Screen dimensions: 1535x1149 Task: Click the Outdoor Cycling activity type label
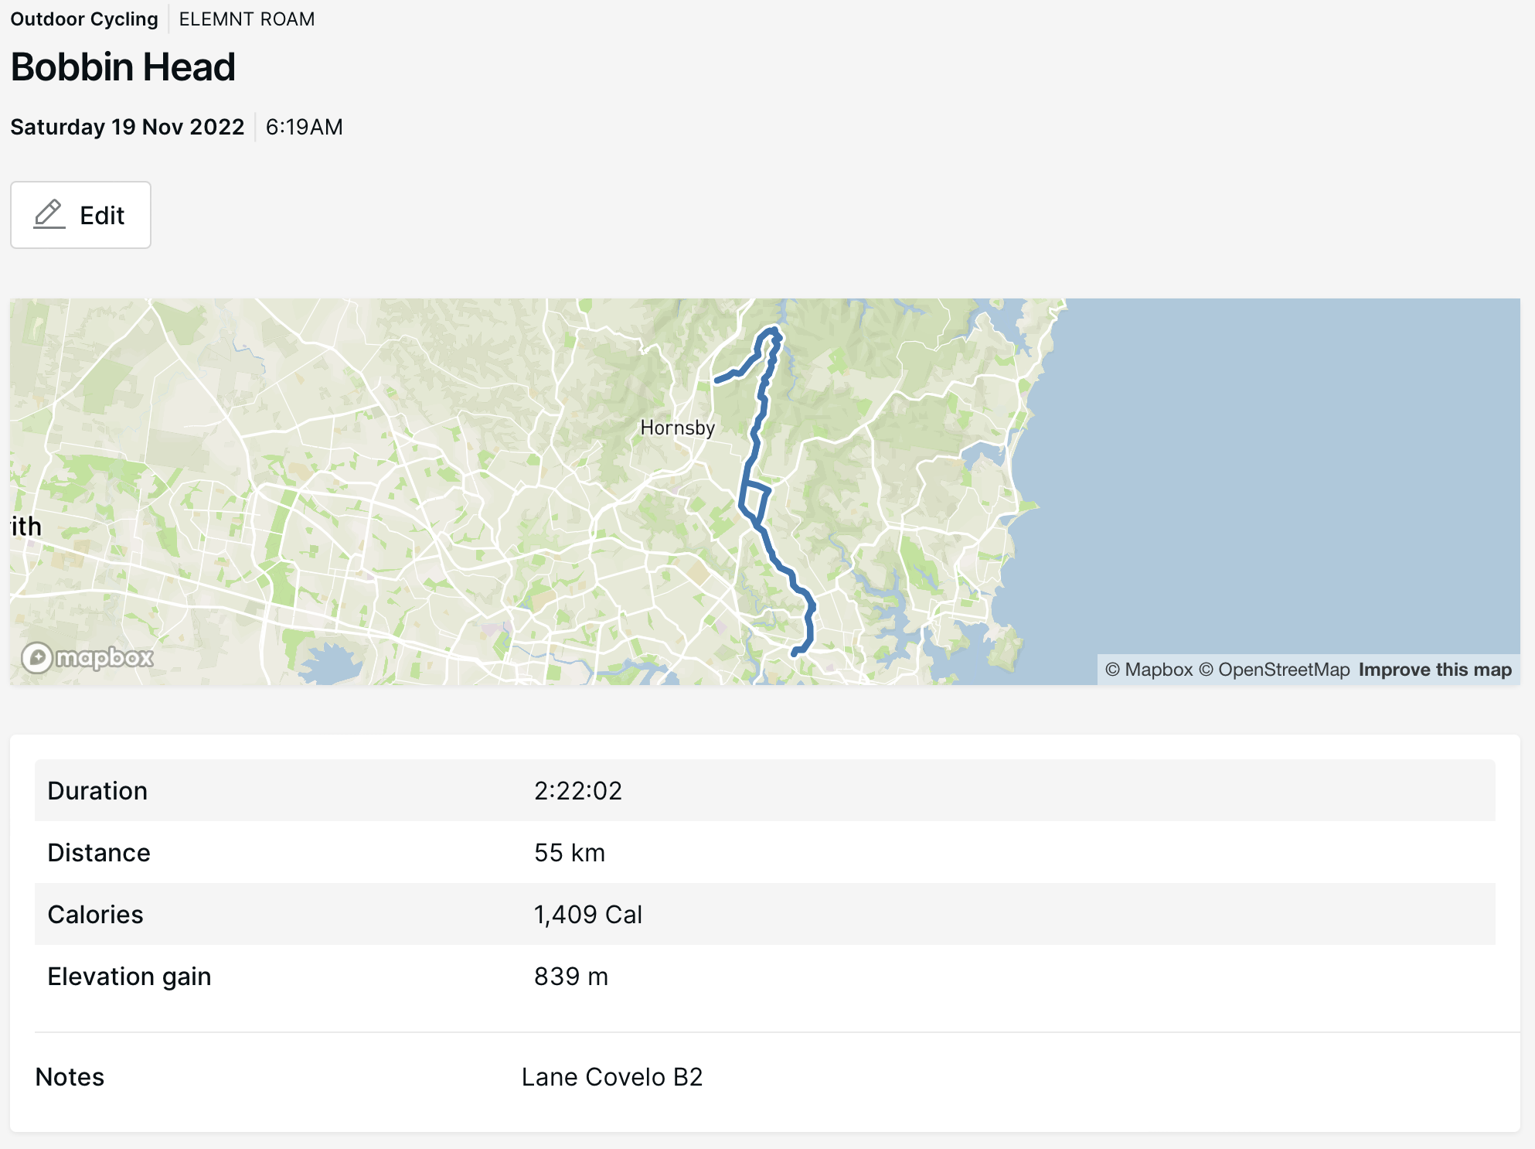pyautogui.click(x=84, y=19)
